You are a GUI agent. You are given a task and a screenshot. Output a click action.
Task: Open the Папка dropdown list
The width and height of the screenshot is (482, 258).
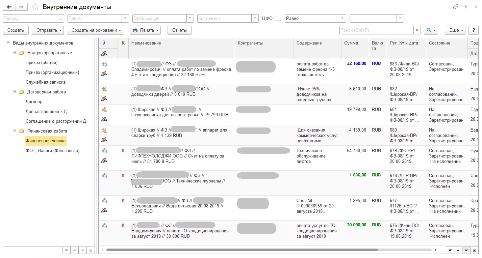pyautogui.click(x=126, y=19)
